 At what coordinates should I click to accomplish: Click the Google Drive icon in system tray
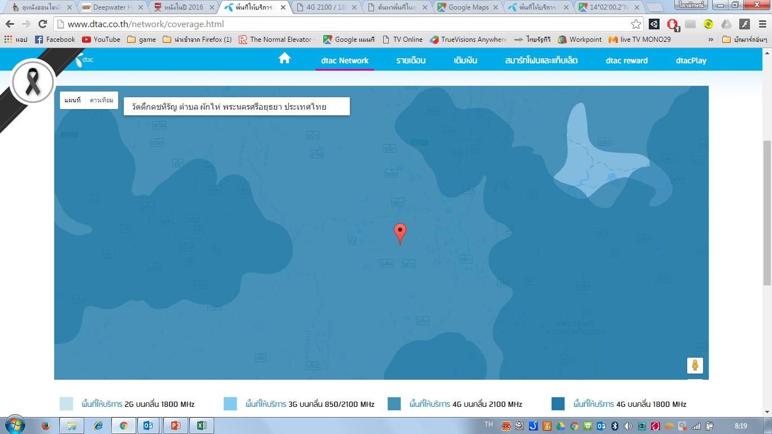coord(561,426)
